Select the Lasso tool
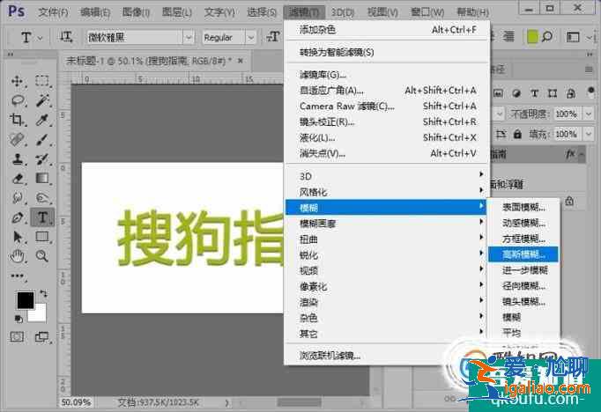The width and height of the screenshot is (601, 412). 18,100
